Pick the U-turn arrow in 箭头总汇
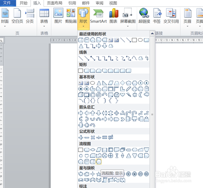Image resolution: width=203 pixels, height=188 pixels. pos(134,113)
